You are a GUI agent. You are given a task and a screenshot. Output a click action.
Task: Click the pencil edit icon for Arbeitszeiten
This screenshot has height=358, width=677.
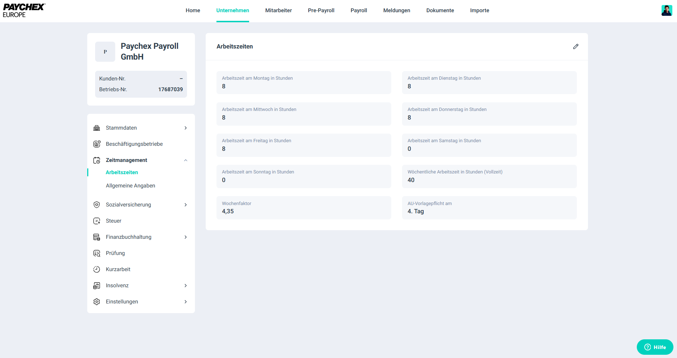point(575,47)
